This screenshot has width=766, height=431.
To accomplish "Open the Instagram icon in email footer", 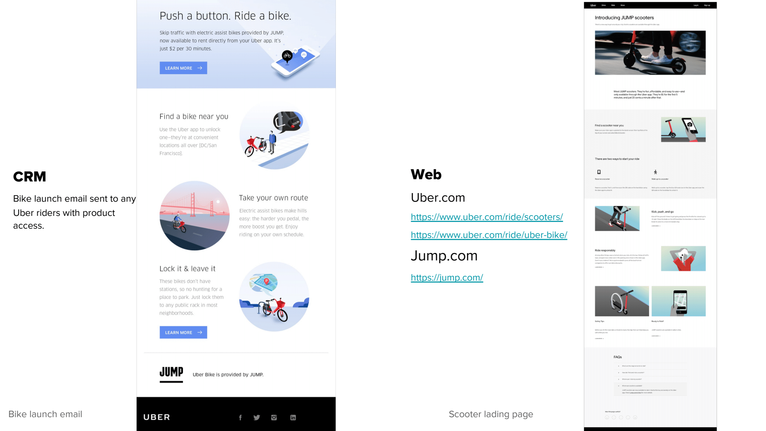I will click(x=274, y=418).
